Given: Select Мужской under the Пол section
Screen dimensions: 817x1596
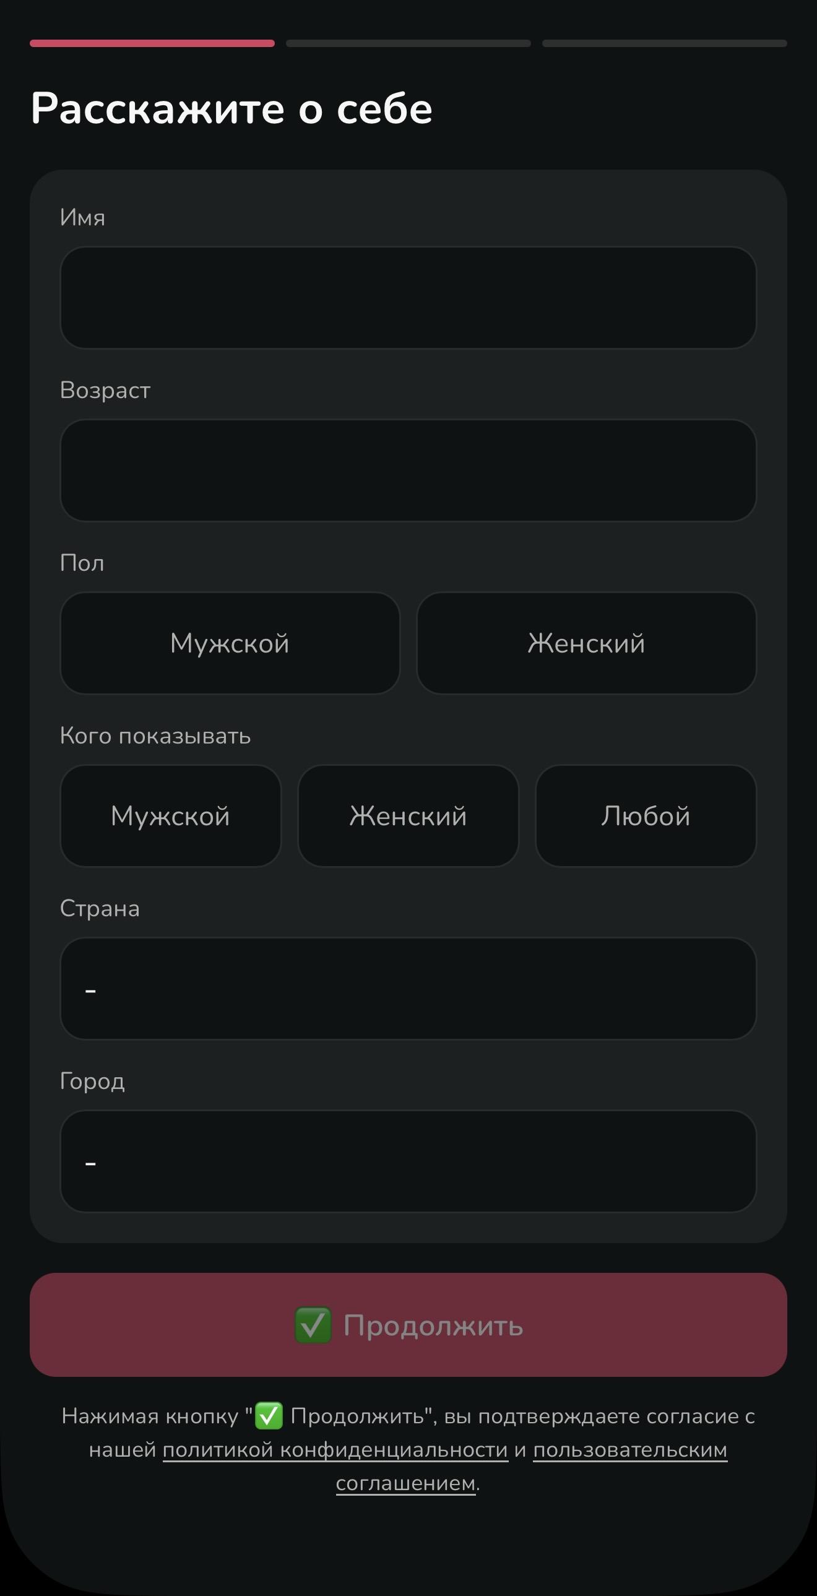Looking at the screenshot, I should [x=230, y=643].
